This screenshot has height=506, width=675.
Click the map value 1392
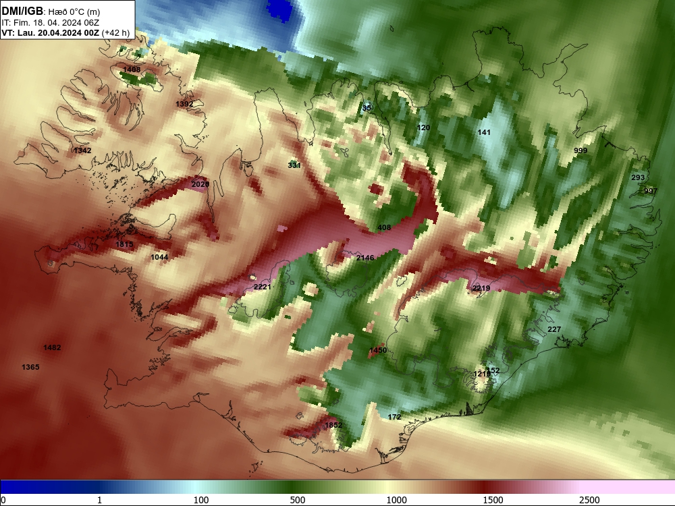184,104
